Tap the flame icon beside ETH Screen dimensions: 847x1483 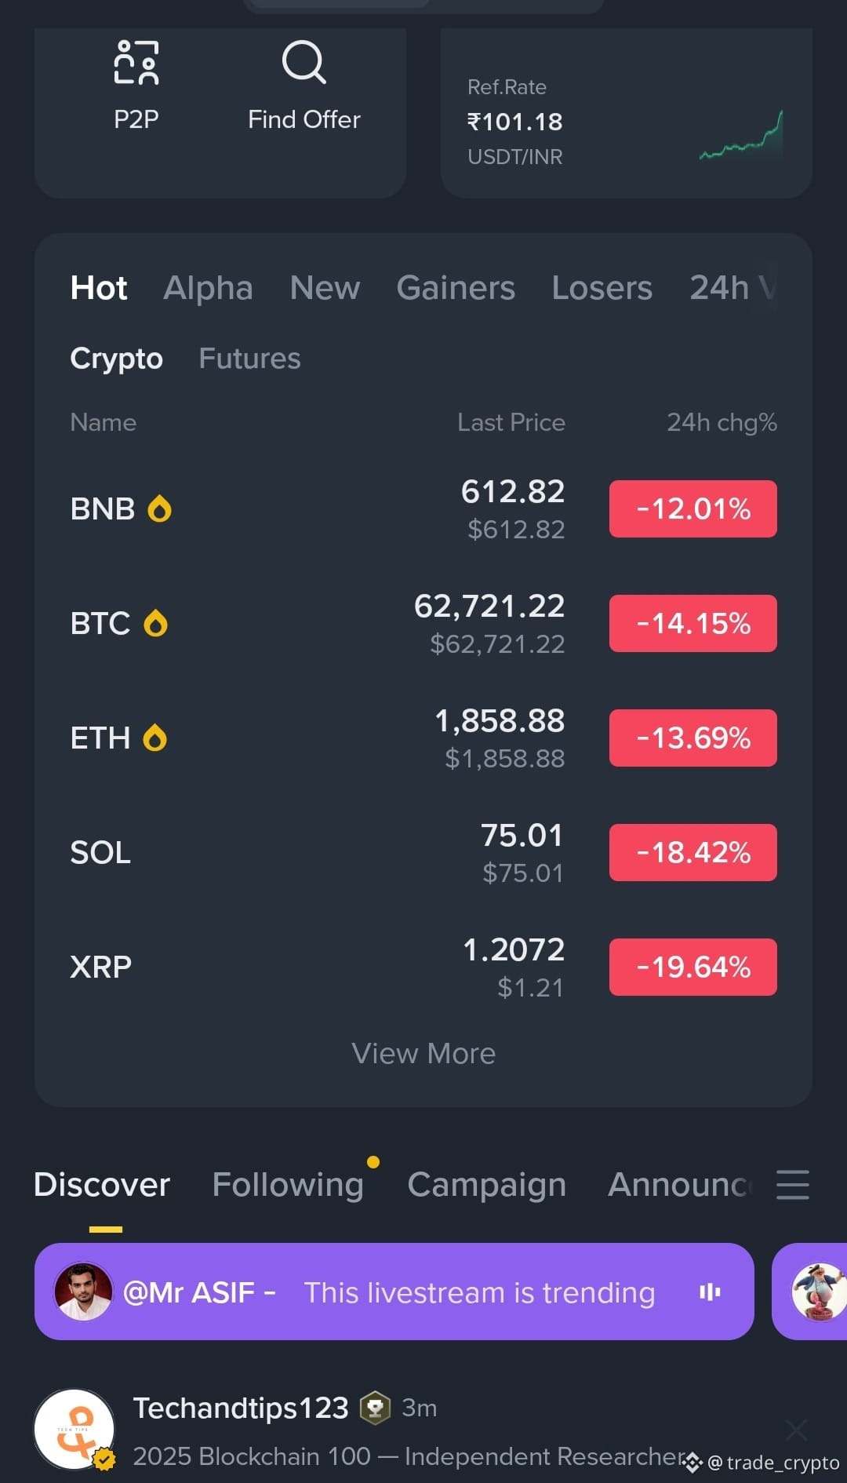pos(154,738)
